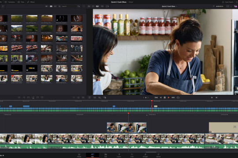Screen dimensions: 238x158
Task: Play the timeline in reverse
Action: click(x=160, y=97)
